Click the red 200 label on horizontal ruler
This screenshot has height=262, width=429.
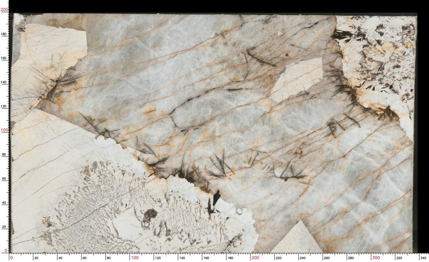point(255,257)
